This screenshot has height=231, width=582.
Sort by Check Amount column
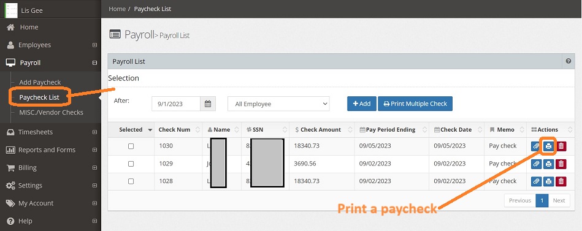pyautogui.click(x=322, y=130)
